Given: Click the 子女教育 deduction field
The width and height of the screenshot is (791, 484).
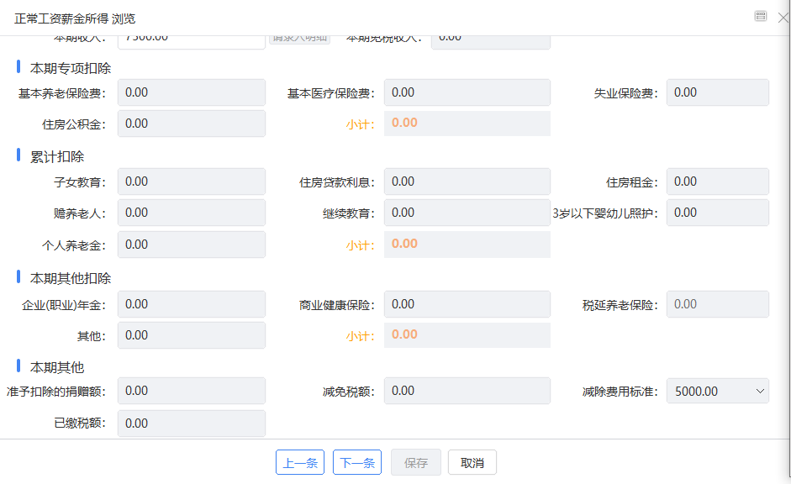Looking at the screenshot, I should point(192,181).
